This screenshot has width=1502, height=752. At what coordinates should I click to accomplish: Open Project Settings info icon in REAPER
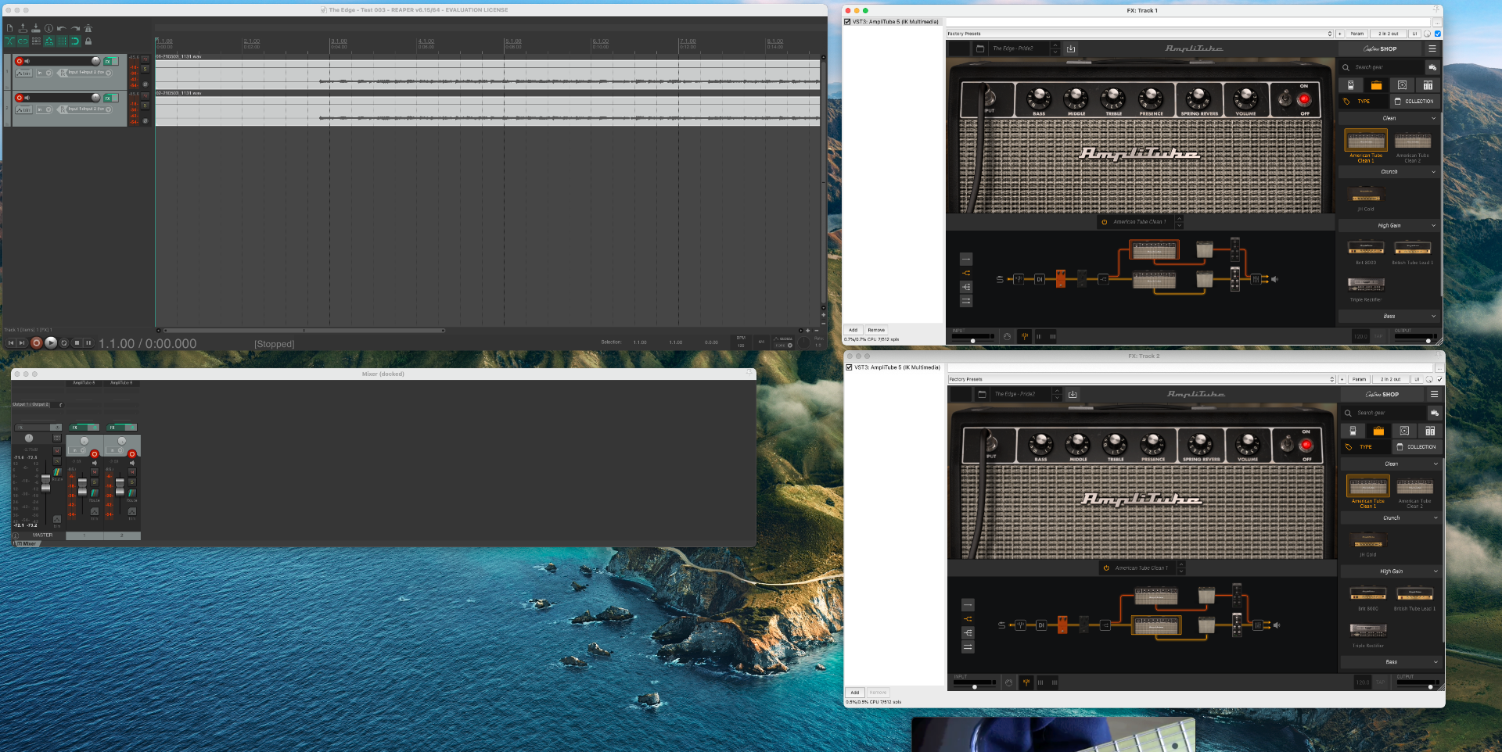(49, 28)
